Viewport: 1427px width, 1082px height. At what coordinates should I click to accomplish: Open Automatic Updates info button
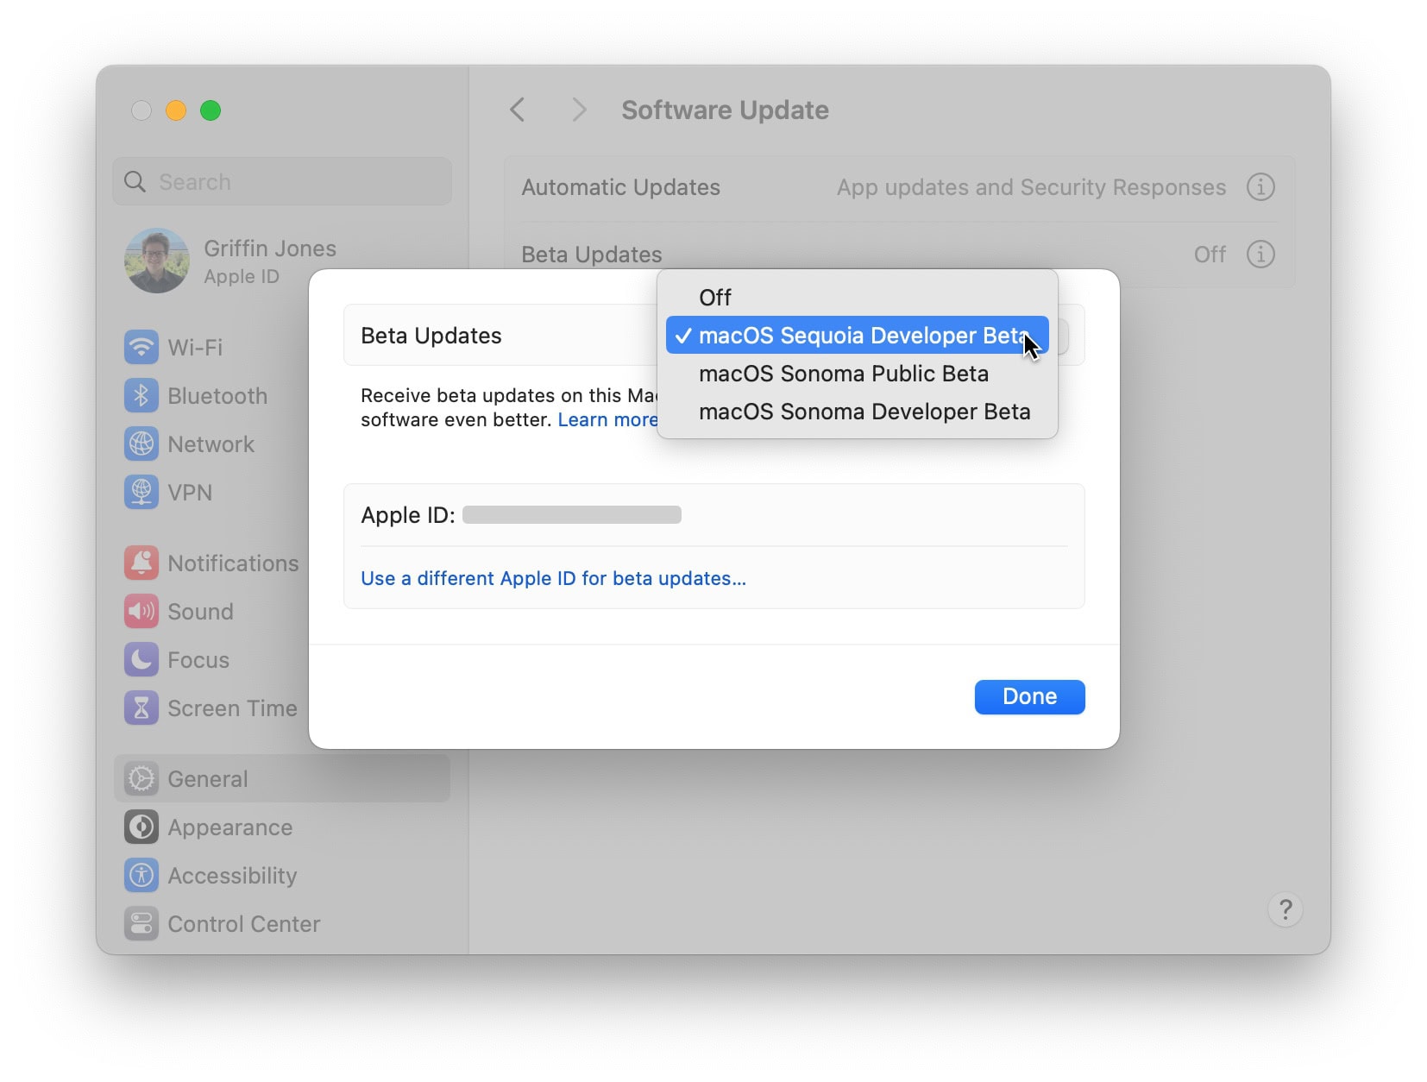point(1260,187)
